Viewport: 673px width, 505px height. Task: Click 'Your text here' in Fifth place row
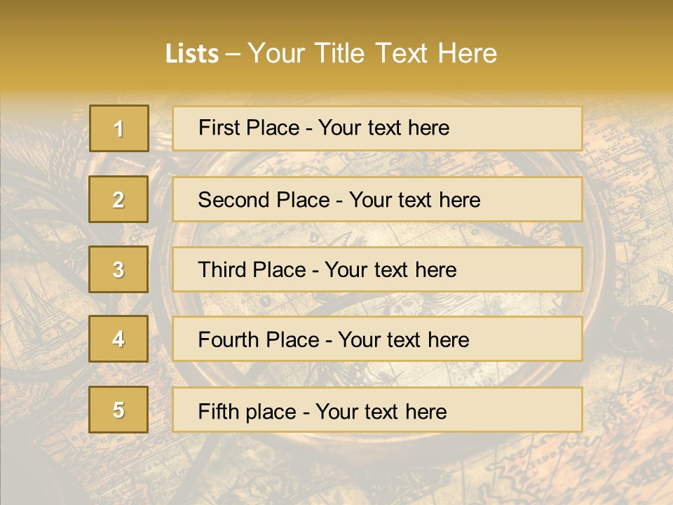click(381, 411)
